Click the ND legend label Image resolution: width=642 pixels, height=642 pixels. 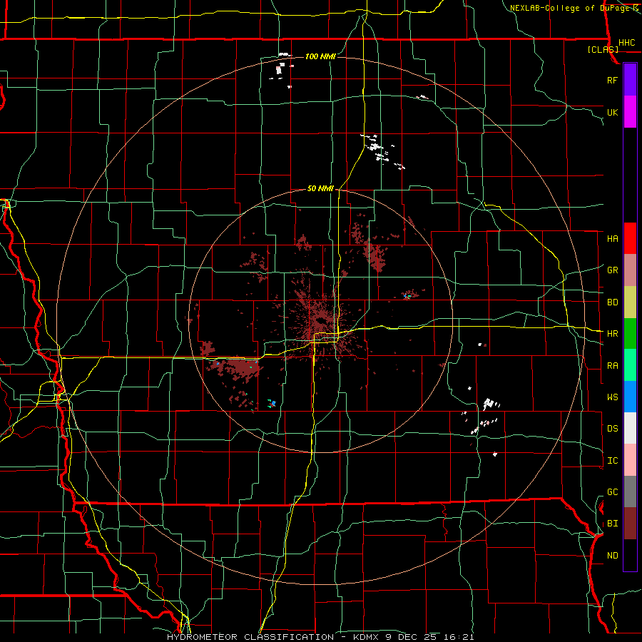click(613, 556)
